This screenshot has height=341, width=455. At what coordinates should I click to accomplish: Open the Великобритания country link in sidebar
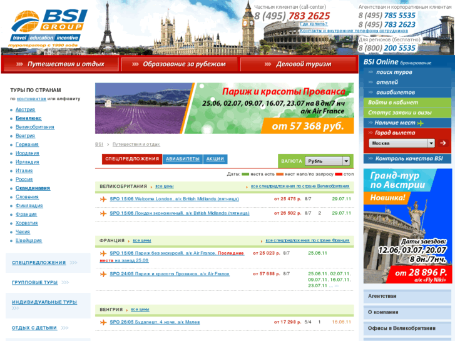pos(35,127)
